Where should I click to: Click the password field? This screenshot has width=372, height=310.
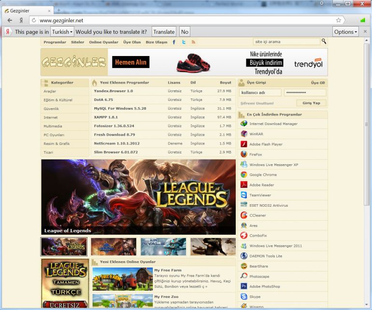pyautogui.click(x=305, y=93)
